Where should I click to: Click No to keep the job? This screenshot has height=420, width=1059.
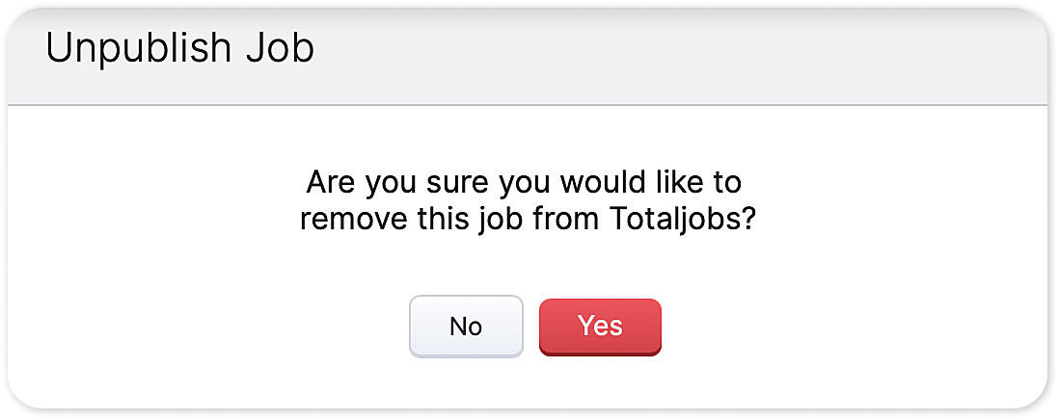(x=466, y=327)
